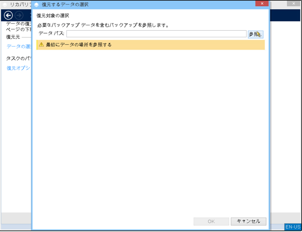Click the grayed forward arrow navigation icon
The height and width of the screenshot is (232, 302).
coord(19,15)
